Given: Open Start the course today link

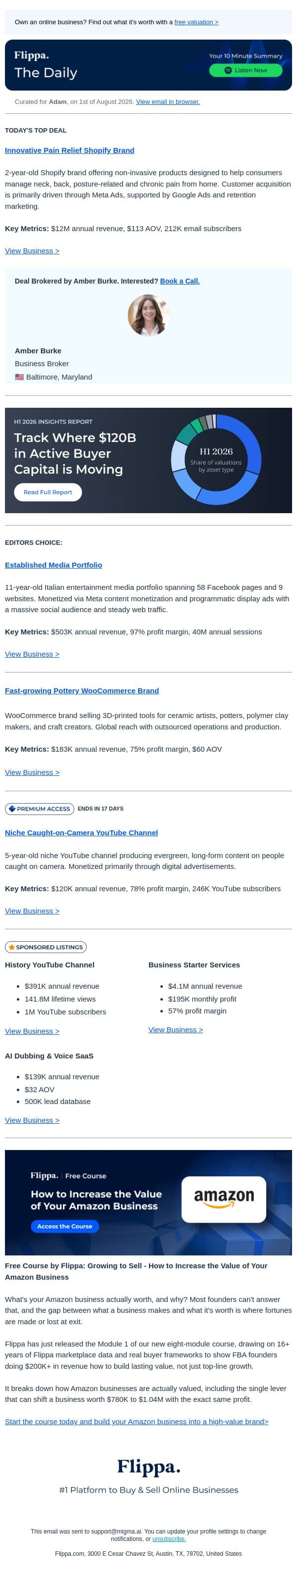Looking at the screenshot, I should [137, 1422].
